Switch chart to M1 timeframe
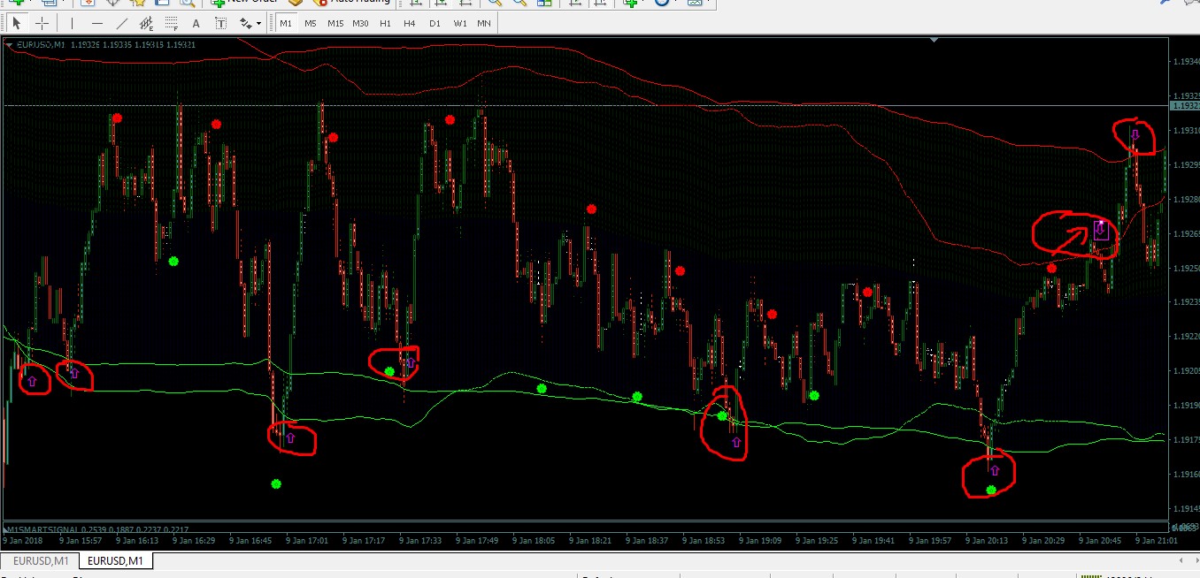1200x578 pixels. (x=286, y=23)
